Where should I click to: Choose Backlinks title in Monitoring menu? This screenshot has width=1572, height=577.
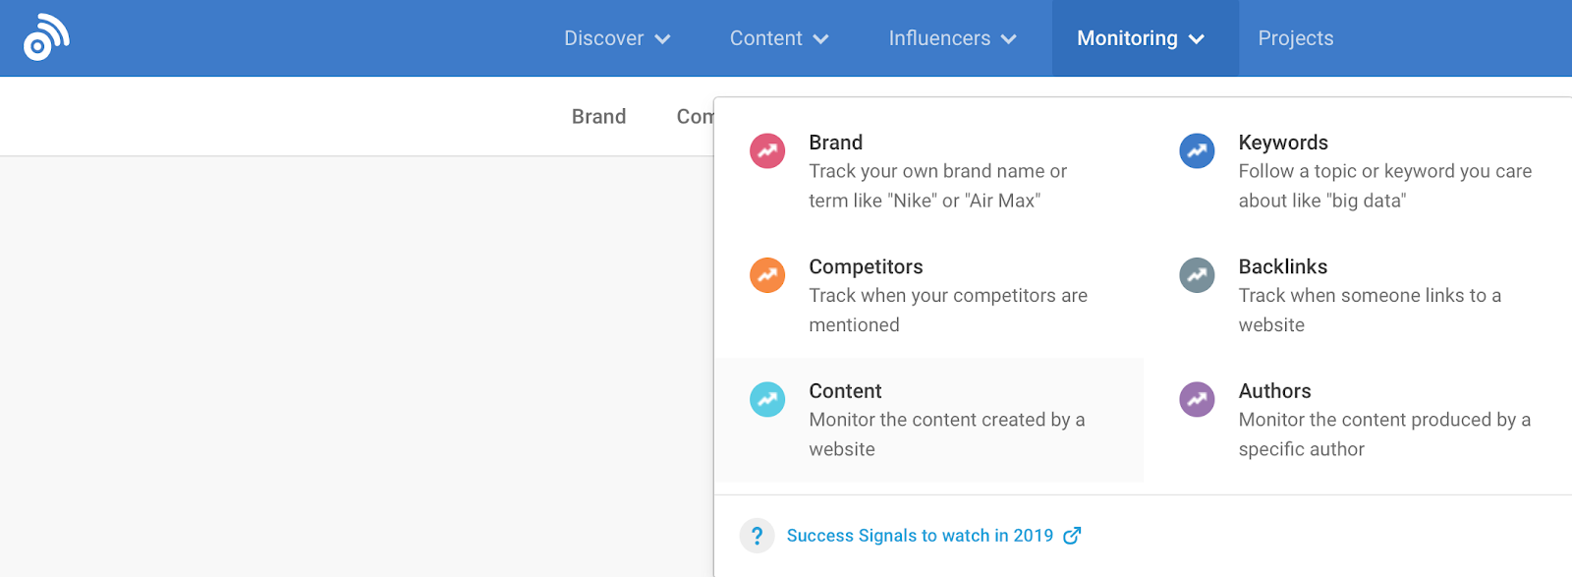[1282, 266]
